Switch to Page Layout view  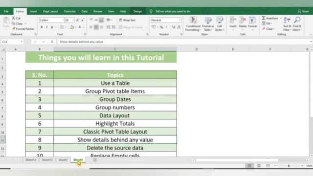pyautogui.click(x=259, y=166)
